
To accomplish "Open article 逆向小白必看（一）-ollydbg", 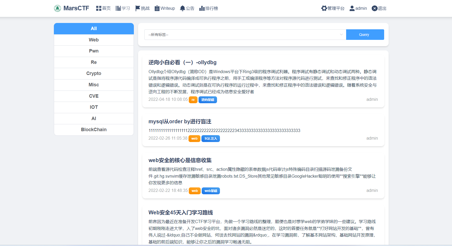I will pyautogui.click(x=182, y=62).
